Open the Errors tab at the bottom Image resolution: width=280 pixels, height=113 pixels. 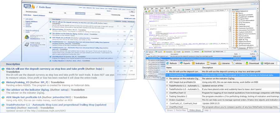(170, 110)
